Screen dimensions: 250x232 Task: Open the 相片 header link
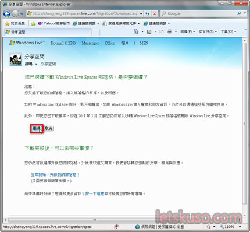click(x=124, y=43)
